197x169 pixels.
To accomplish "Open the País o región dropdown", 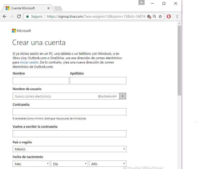I will pos(69,149).
